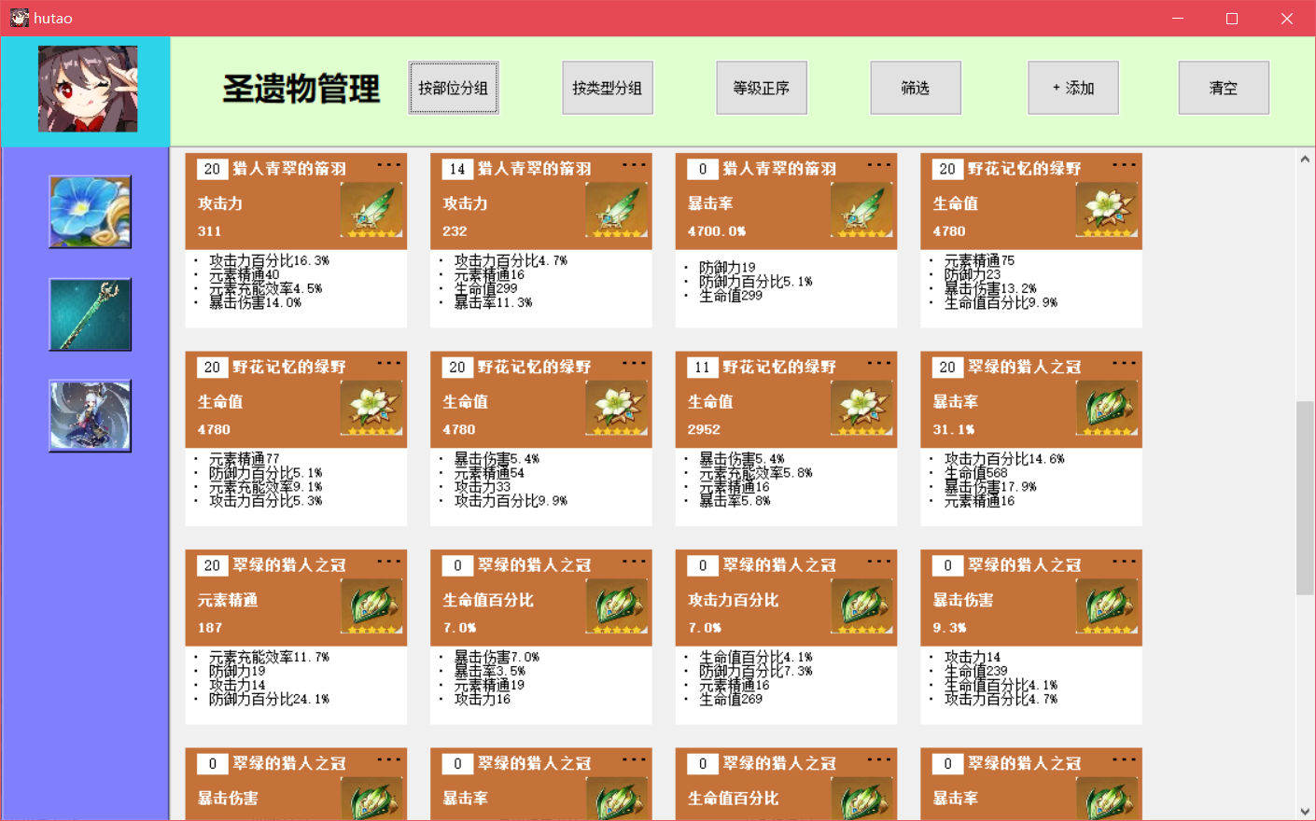Click feather icon on 攻击力 311 card
1316x821 pixels.
coord(372,209)
